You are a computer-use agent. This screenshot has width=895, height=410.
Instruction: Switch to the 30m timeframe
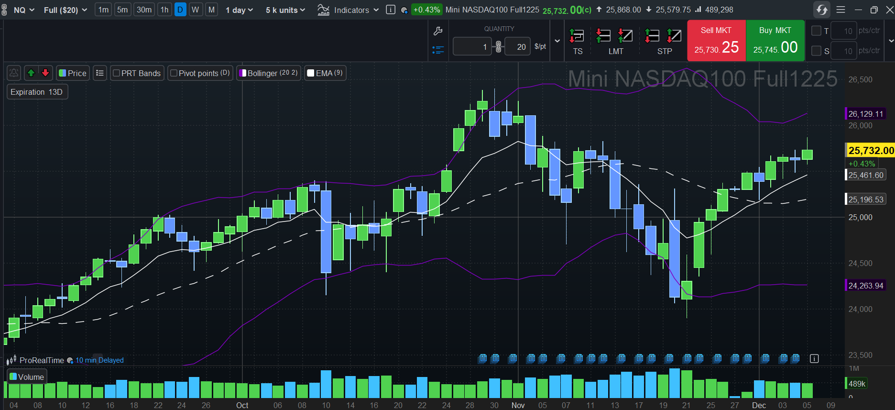click(x=144, y=10)
